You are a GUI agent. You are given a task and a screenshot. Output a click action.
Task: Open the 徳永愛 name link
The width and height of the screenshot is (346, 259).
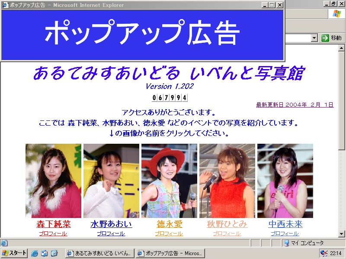169,224
